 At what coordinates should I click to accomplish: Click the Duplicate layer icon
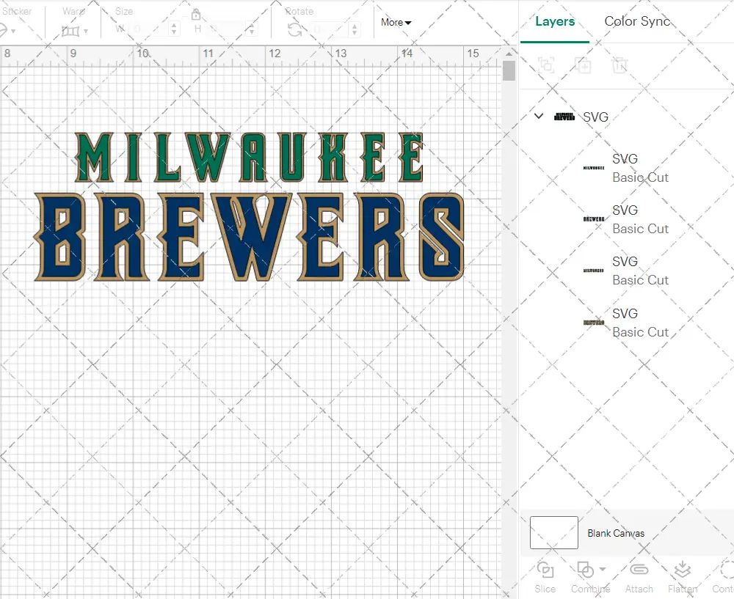[x=583, y=65]
